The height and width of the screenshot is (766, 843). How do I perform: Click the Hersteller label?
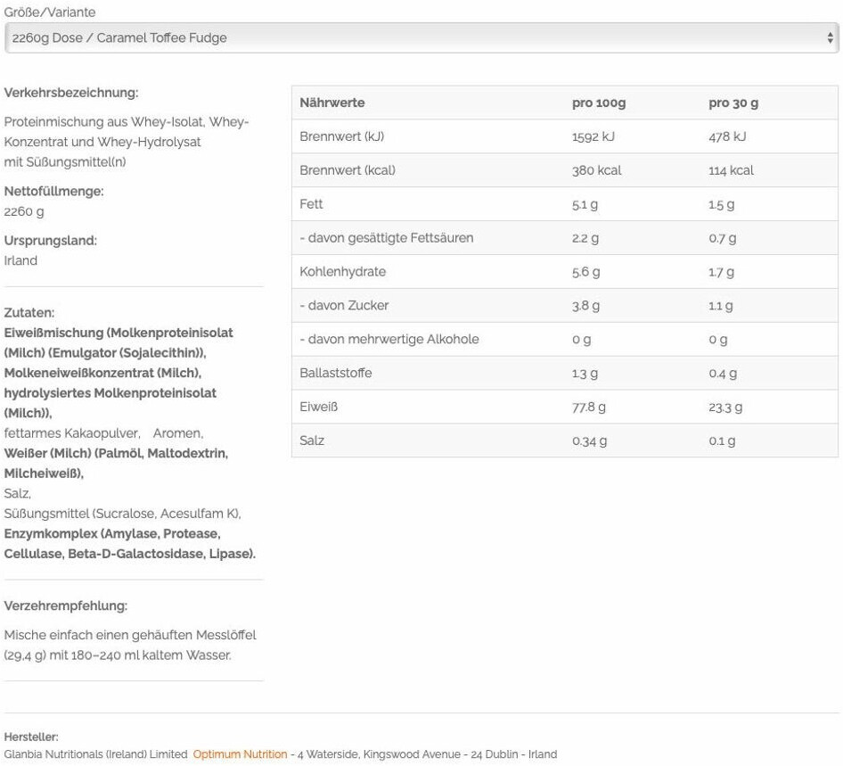pos(31,737)
